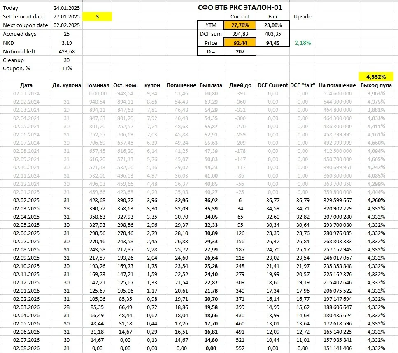The image size is (398, 353).
Task: Click the Дата column header
Action: (26, 85)
